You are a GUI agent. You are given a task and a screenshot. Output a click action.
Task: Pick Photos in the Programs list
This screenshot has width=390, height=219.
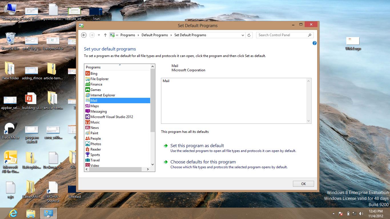tap(118, 144)
